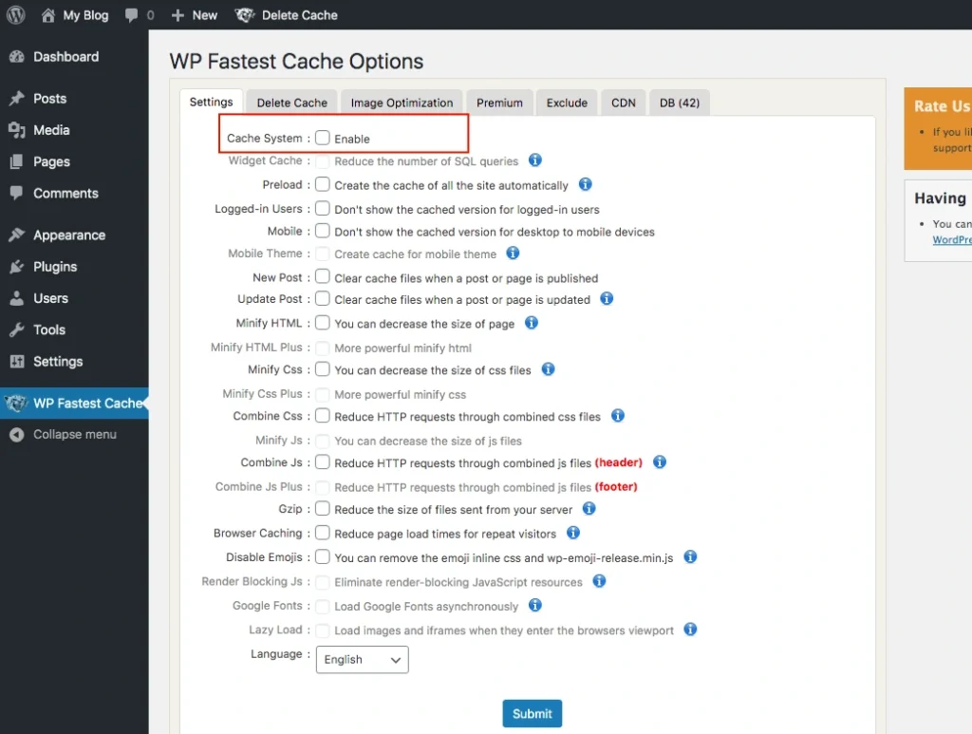The image size is (972, 734).
Task: Open info icon for Browser Caching
Action: click(573, 533)
